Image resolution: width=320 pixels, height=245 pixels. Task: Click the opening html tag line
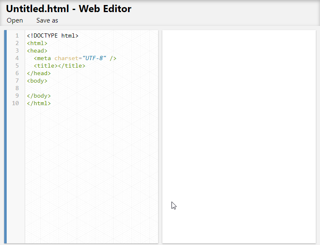point(37,43)
